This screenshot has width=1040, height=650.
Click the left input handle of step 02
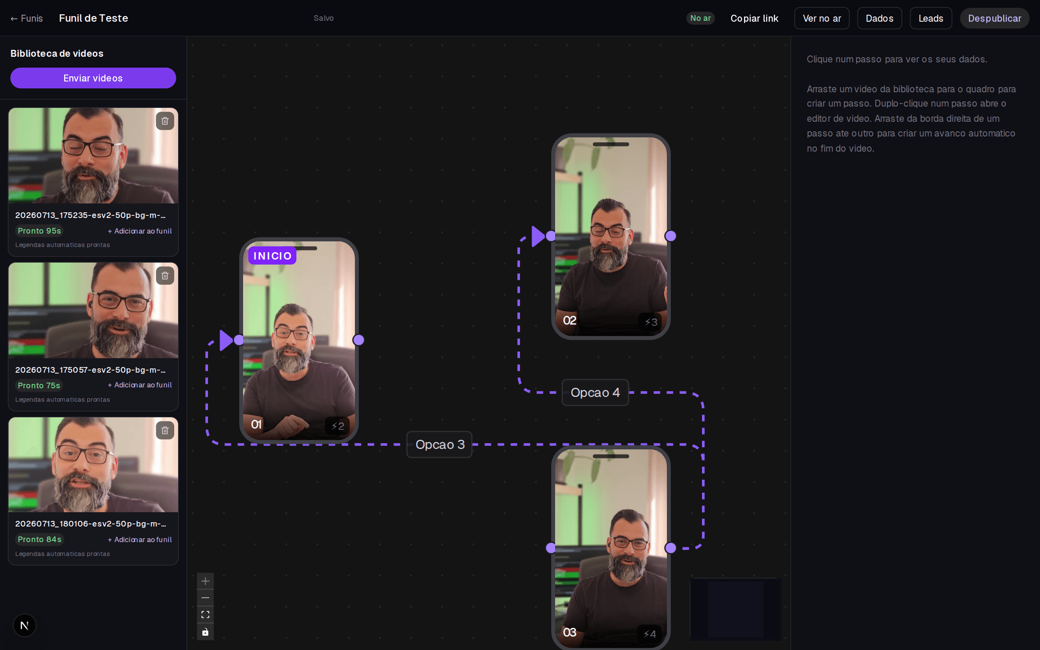click(x=551, y=236)
